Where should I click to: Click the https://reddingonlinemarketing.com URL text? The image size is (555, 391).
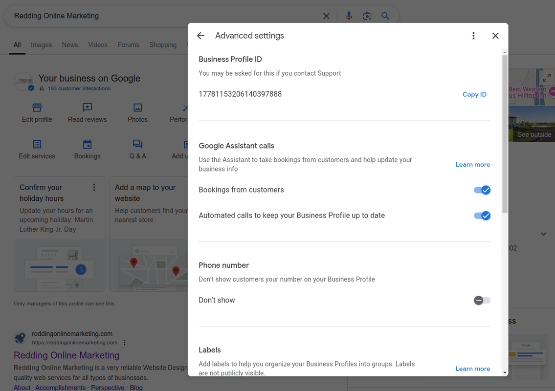coord(75,343)
